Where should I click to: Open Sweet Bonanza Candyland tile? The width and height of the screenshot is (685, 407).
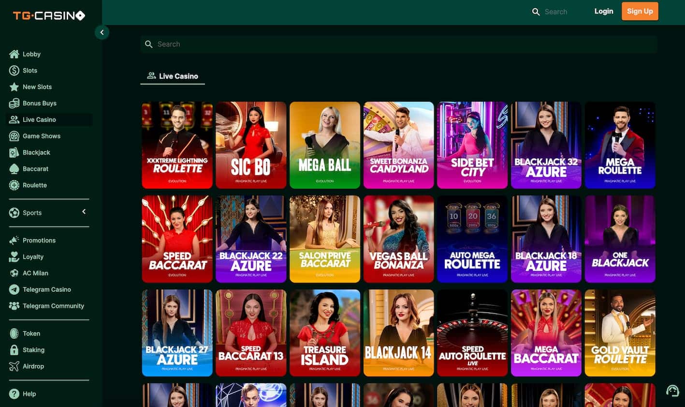[x=399, y=145]
